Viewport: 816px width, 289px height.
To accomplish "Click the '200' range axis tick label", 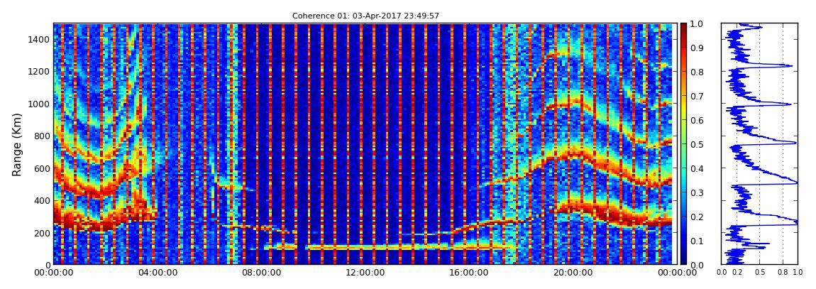I will click(x=42, y=233).
